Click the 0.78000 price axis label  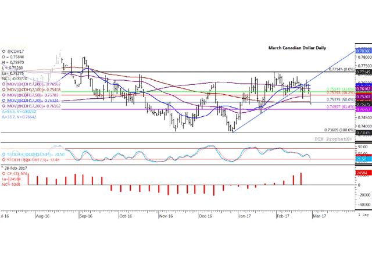coord(364,57)
